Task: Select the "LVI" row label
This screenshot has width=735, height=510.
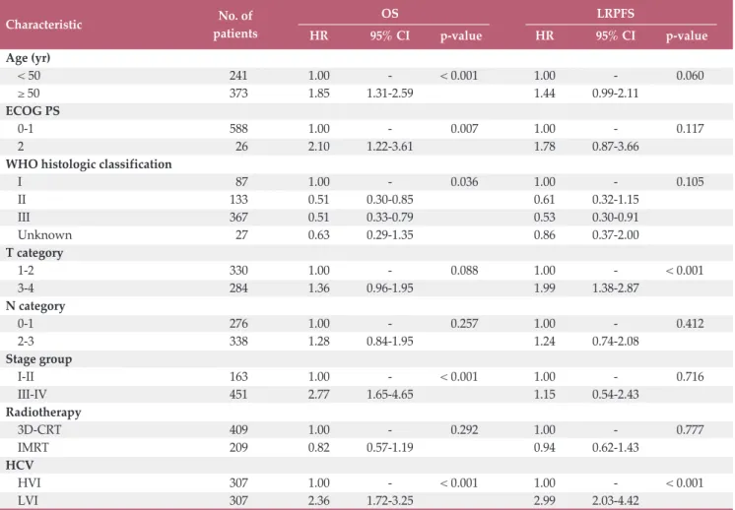Action: (x=28, y=500)
